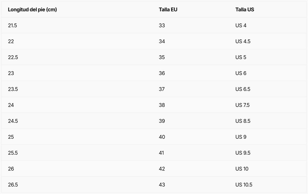Select the 26.5 cm foot length cell
The height and width of the screenshot is (194, 308).
pyautogui.click(x=13, y=185)
